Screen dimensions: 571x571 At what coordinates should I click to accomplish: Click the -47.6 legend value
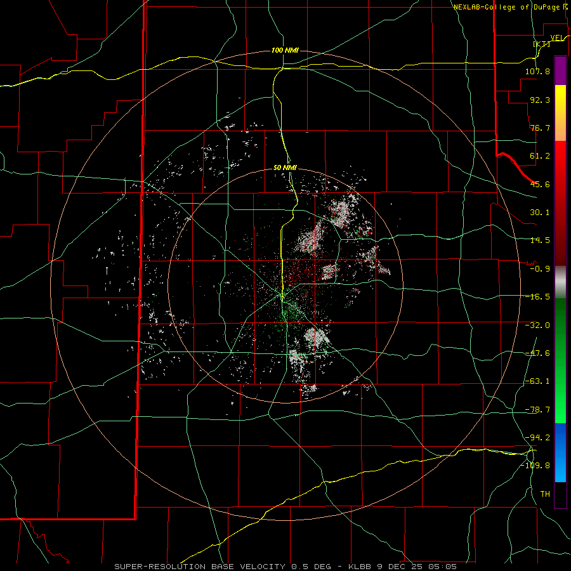click(x=537, y=353)
